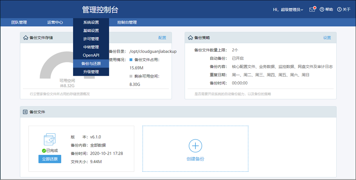356x180 pixels.
Task: Expand the 超级管理员 user dropdown
Action: pyautogui.click(x=292, y=10)
